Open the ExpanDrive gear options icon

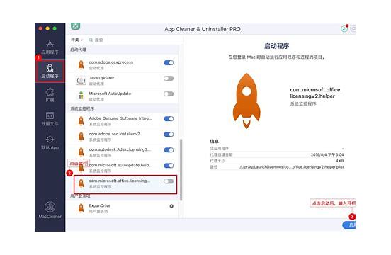171,206
